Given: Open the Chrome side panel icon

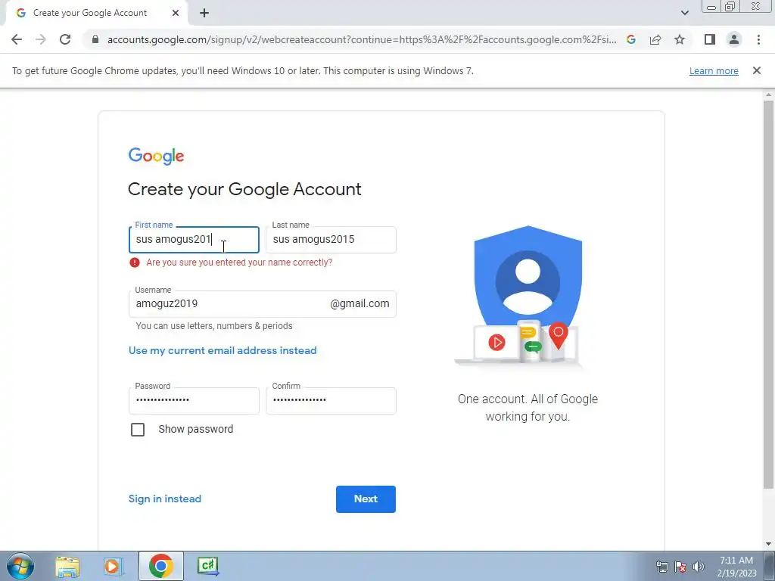Looking at the screenshot, I should (710, 39).
